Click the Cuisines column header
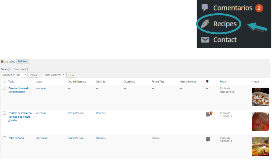The image size is (272, 166). [x=100, y=82]
